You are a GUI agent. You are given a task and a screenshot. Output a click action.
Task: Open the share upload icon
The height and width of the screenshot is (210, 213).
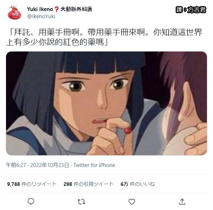(x=182, y=201)
